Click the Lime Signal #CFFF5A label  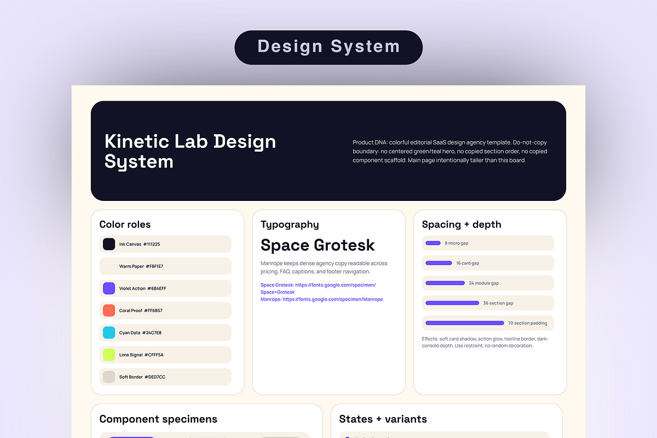pos(141,355)
